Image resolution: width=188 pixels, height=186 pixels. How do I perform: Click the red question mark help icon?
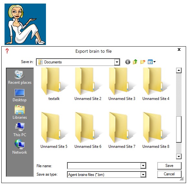7,51
